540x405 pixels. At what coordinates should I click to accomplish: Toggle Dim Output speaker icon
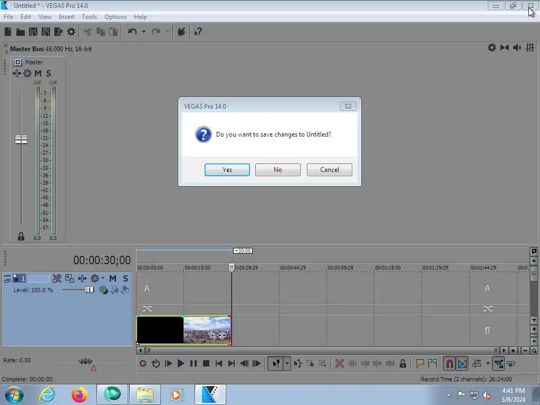click(x=517, y=47)
